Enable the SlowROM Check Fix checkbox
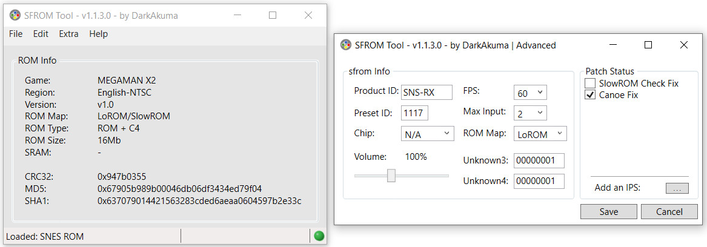Screen dimensions: 707x247 click(x=589, y=84)
